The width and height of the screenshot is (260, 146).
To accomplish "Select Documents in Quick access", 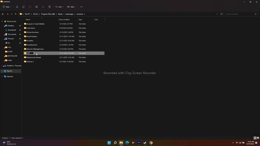I will point(12,34).
